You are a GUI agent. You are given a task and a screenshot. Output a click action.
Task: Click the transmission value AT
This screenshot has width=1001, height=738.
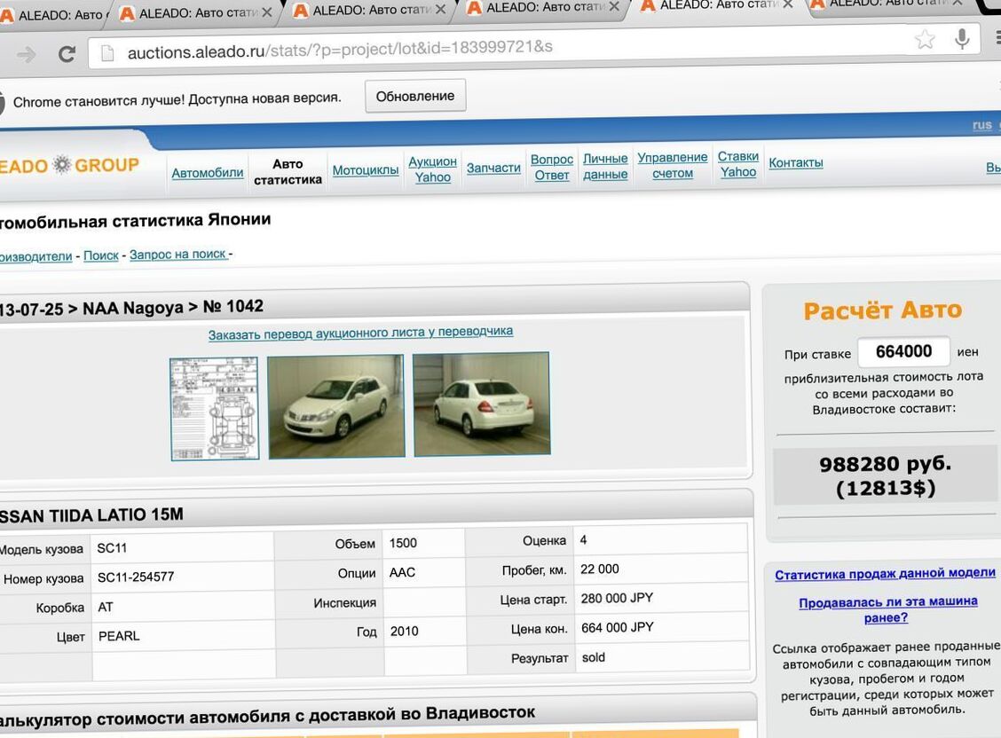106,608
